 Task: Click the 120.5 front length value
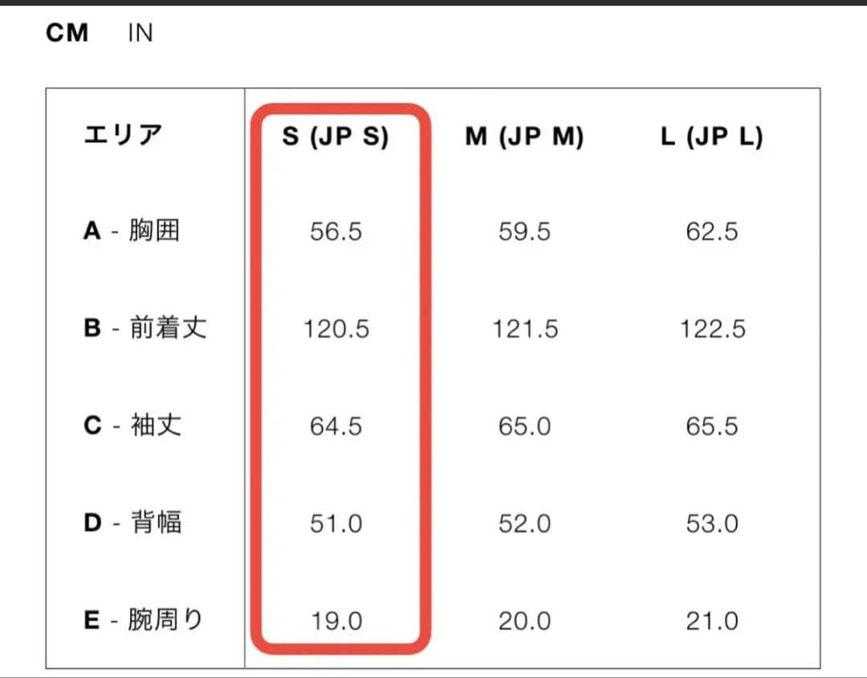[336, 328]
